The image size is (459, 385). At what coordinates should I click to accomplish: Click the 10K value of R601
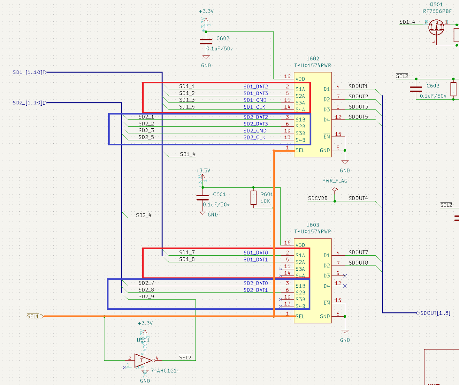tap(265, 201)
